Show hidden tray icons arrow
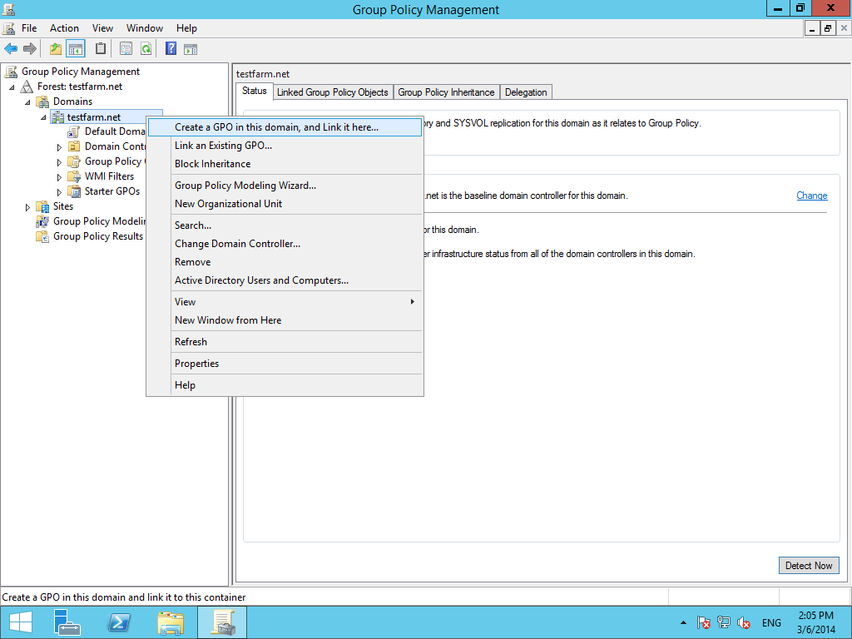 (x=683, y=622)
